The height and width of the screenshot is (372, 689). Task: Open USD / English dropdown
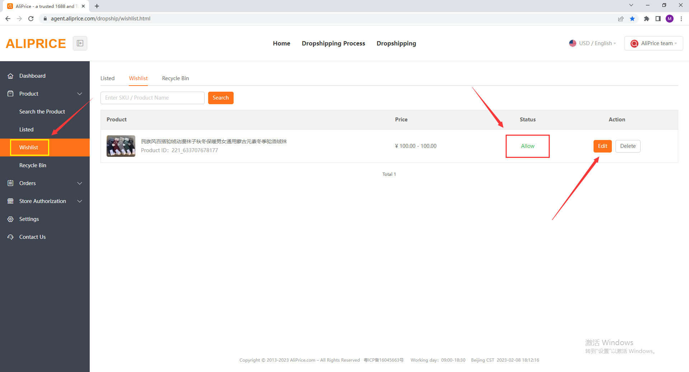[x=592, y=43]
